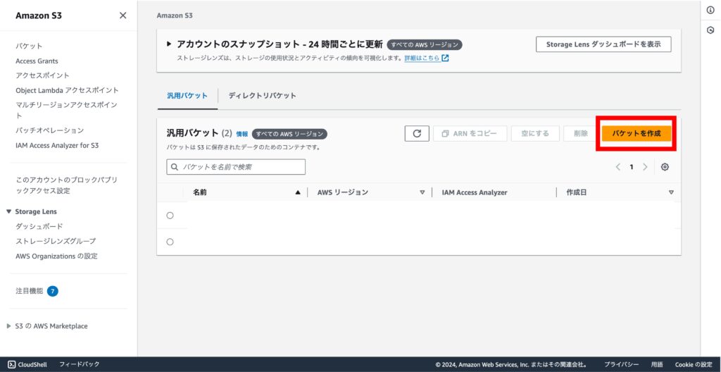
Task: Open Cookie の設定 footer link
Action: point(694,364)
